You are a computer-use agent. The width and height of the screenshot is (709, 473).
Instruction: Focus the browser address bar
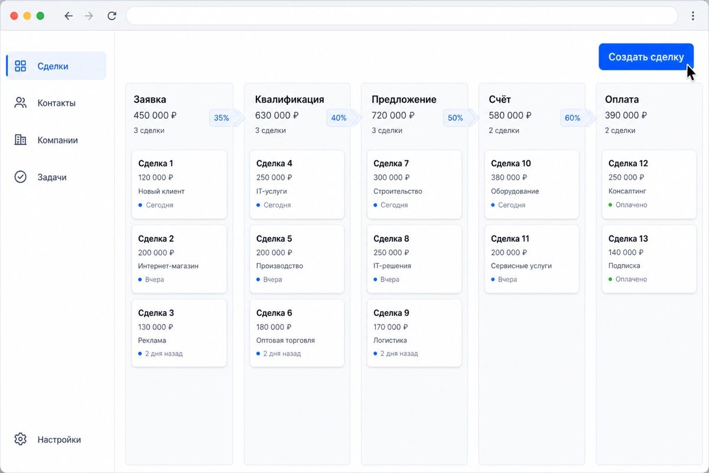click(402, 16)
